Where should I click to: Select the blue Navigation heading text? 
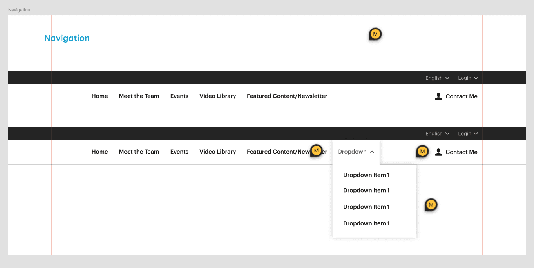coord(67,38)
